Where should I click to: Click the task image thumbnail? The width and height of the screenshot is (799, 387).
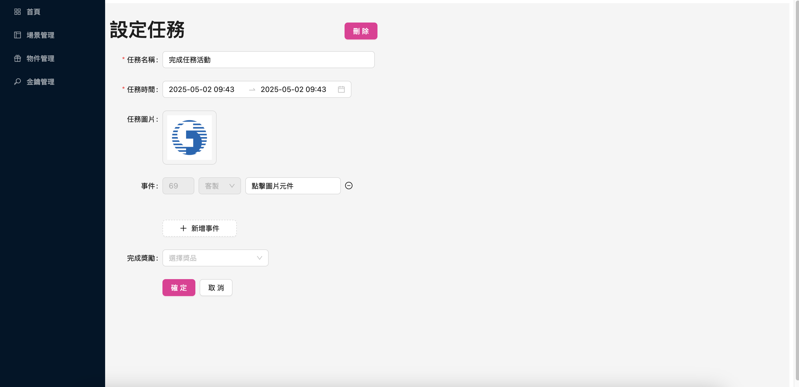(x=189, y=138)
